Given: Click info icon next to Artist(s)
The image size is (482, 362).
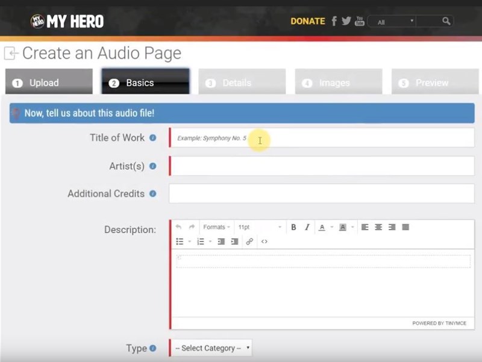Looking at the screenshot, I should [153, 166].
